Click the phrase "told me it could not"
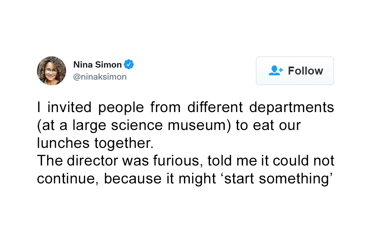Screen dimensions: 371x247 click(x=271, y=161)
